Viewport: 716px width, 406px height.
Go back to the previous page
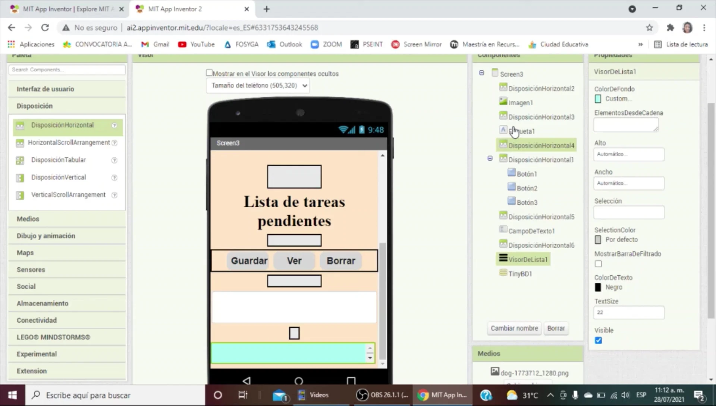coord(12,28)
